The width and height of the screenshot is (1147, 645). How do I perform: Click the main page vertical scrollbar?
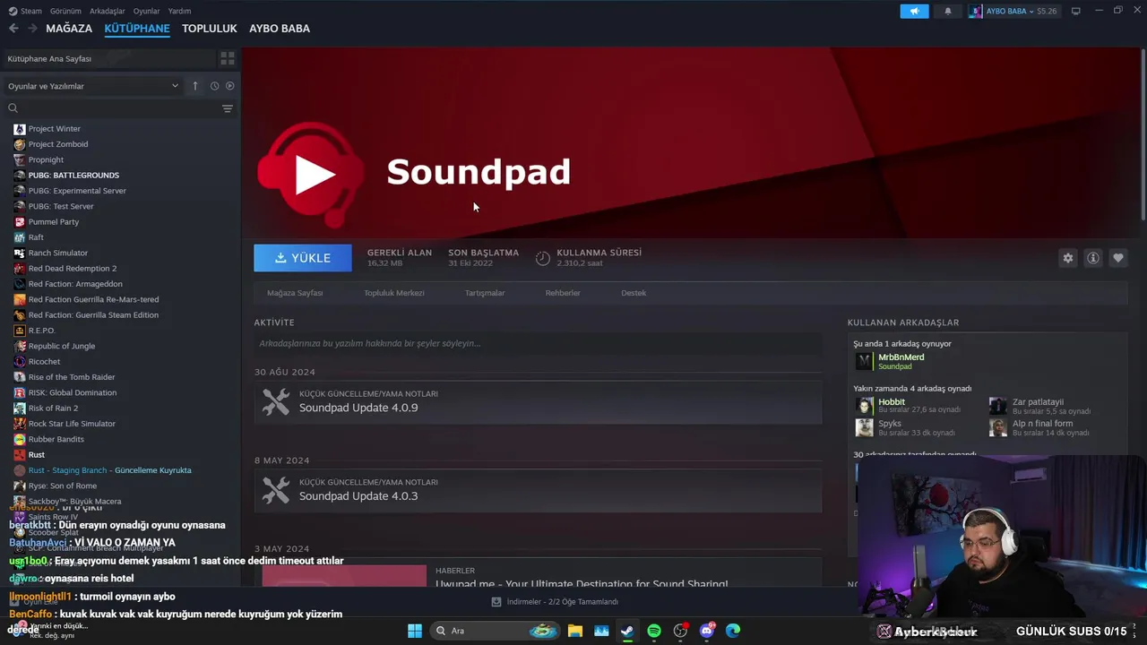[1143, 134]
